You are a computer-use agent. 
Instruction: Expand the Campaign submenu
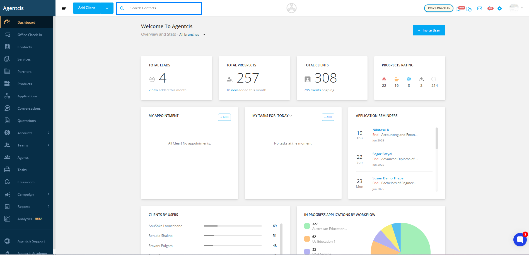pyautogui.click(x=49, y=194)
